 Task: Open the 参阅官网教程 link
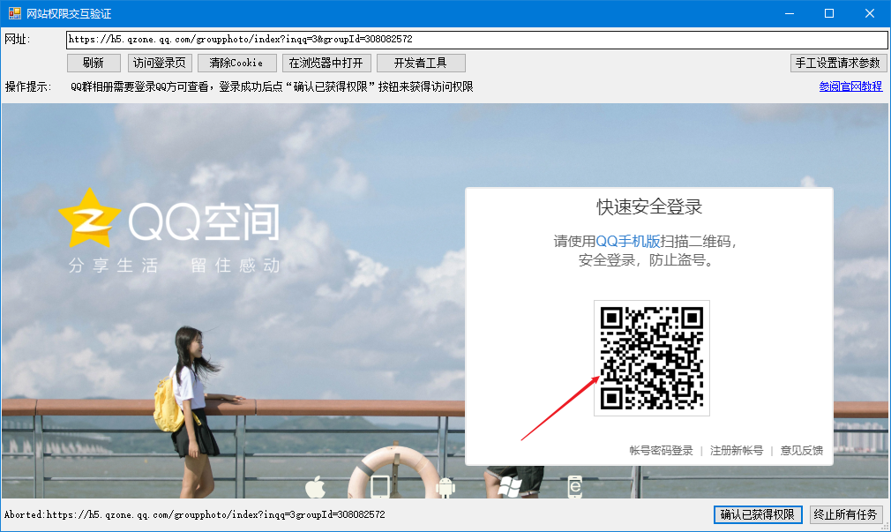click(850, 86)
